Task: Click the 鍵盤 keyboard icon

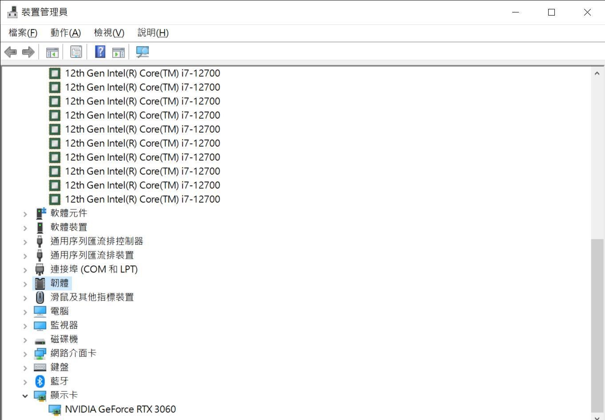Action: coord(40,368)
